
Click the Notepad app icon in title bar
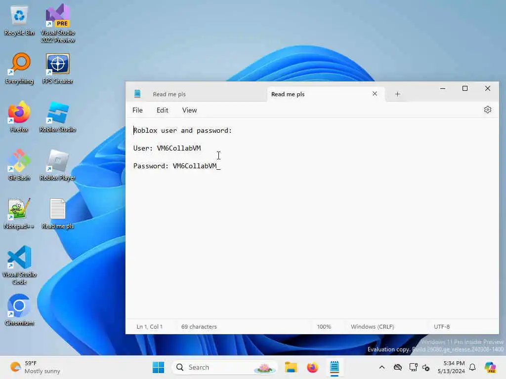(x=137, y=94)
